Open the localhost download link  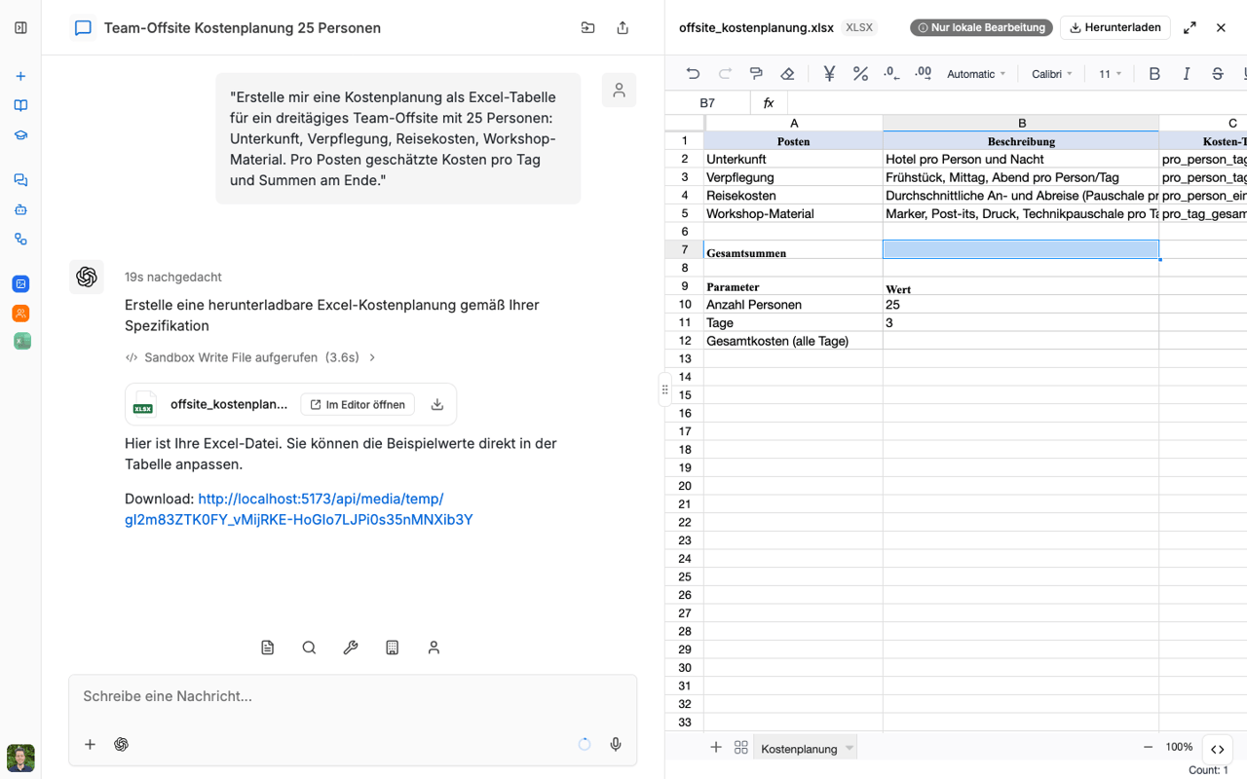[x=299, y=509]
